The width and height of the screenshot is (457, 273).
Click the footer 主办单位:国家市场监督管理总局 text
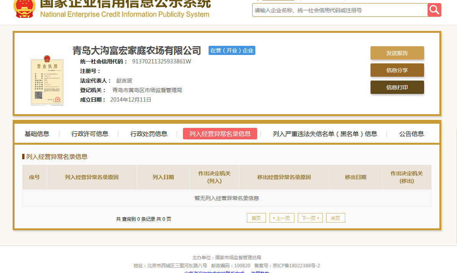coord(227,258)
